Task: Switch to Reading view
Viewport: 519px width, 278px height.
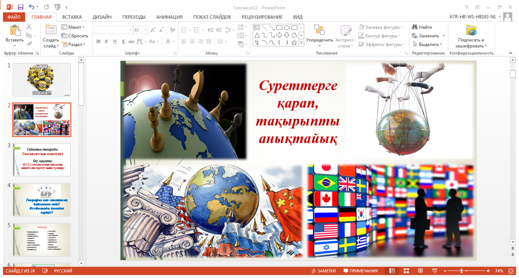Action: tap(420, 271)
